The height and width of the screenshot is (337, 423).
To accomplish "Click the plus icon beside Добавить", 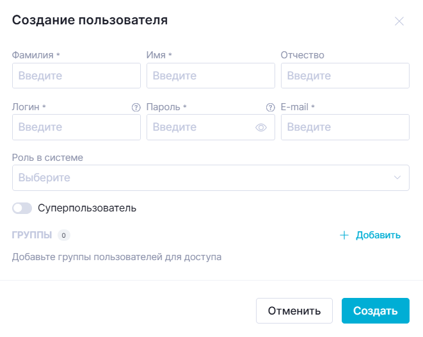I will click(x=344, y=235).
